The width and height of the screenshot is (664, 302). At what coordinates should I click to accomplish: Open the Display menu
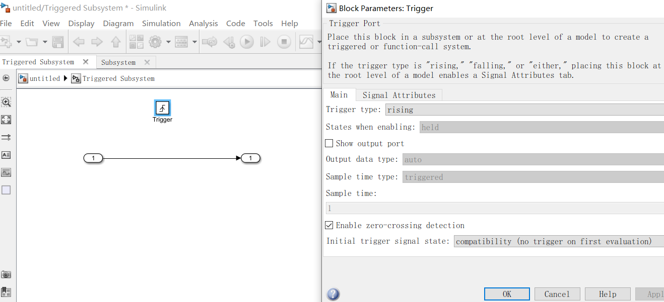pos(81,23)
